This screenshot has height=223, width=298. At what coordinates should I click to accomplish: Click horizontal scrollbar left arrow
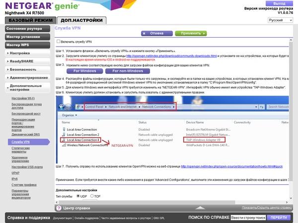click(x=57, y=202)
